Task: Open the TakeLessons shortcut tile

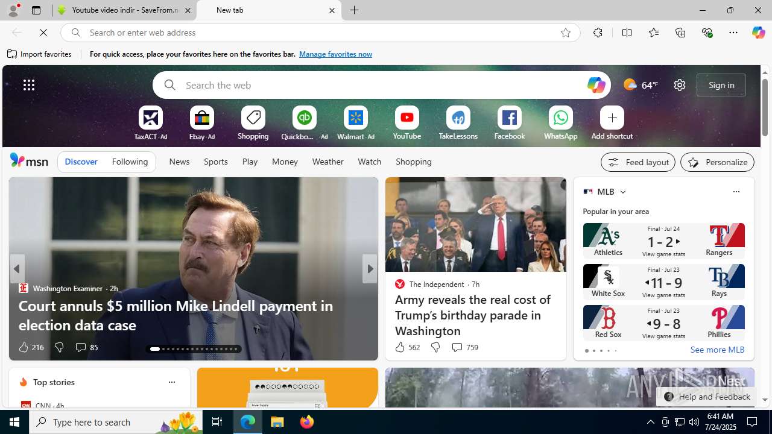Action: [x=458, y=123]
